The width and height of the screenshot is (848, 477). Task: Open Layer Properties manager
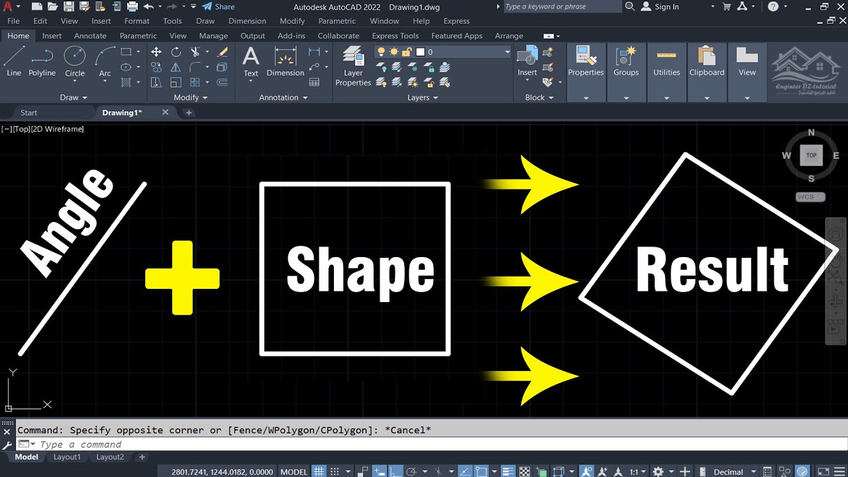tap(353, 66)
